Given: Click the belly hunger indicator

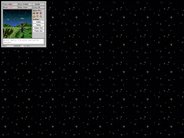Looking at the screenshot, I should coord(25,7).
